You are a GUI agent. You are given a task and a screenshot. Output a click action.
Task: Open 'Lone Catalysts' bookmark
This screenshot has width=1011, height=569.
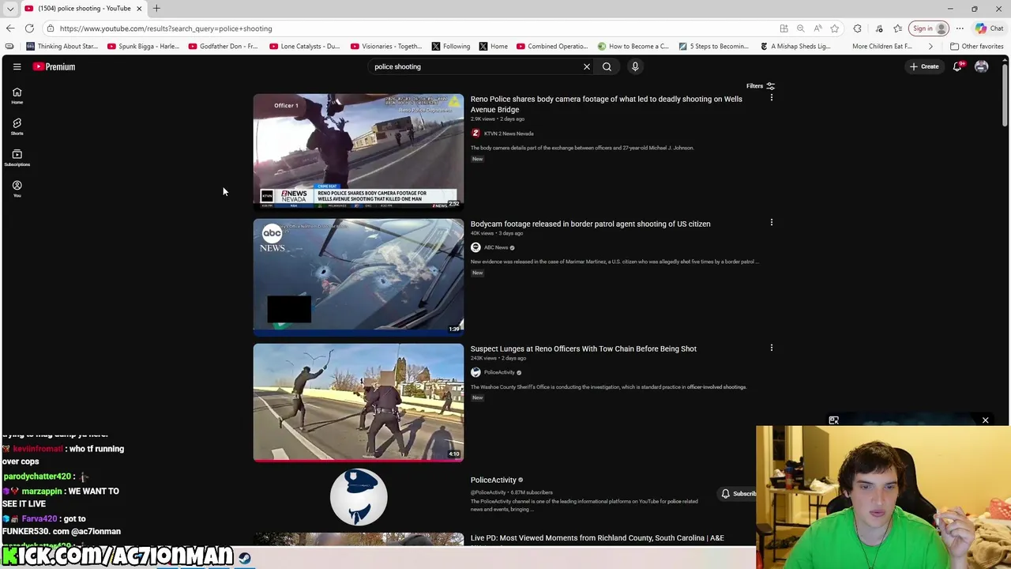[x=305, y=46]
